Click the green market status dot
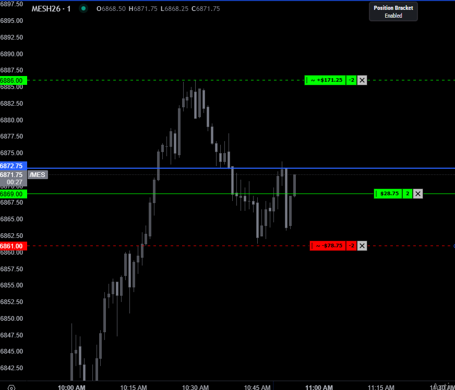Viewport: 455px width, 390px height. coord(83,8)
